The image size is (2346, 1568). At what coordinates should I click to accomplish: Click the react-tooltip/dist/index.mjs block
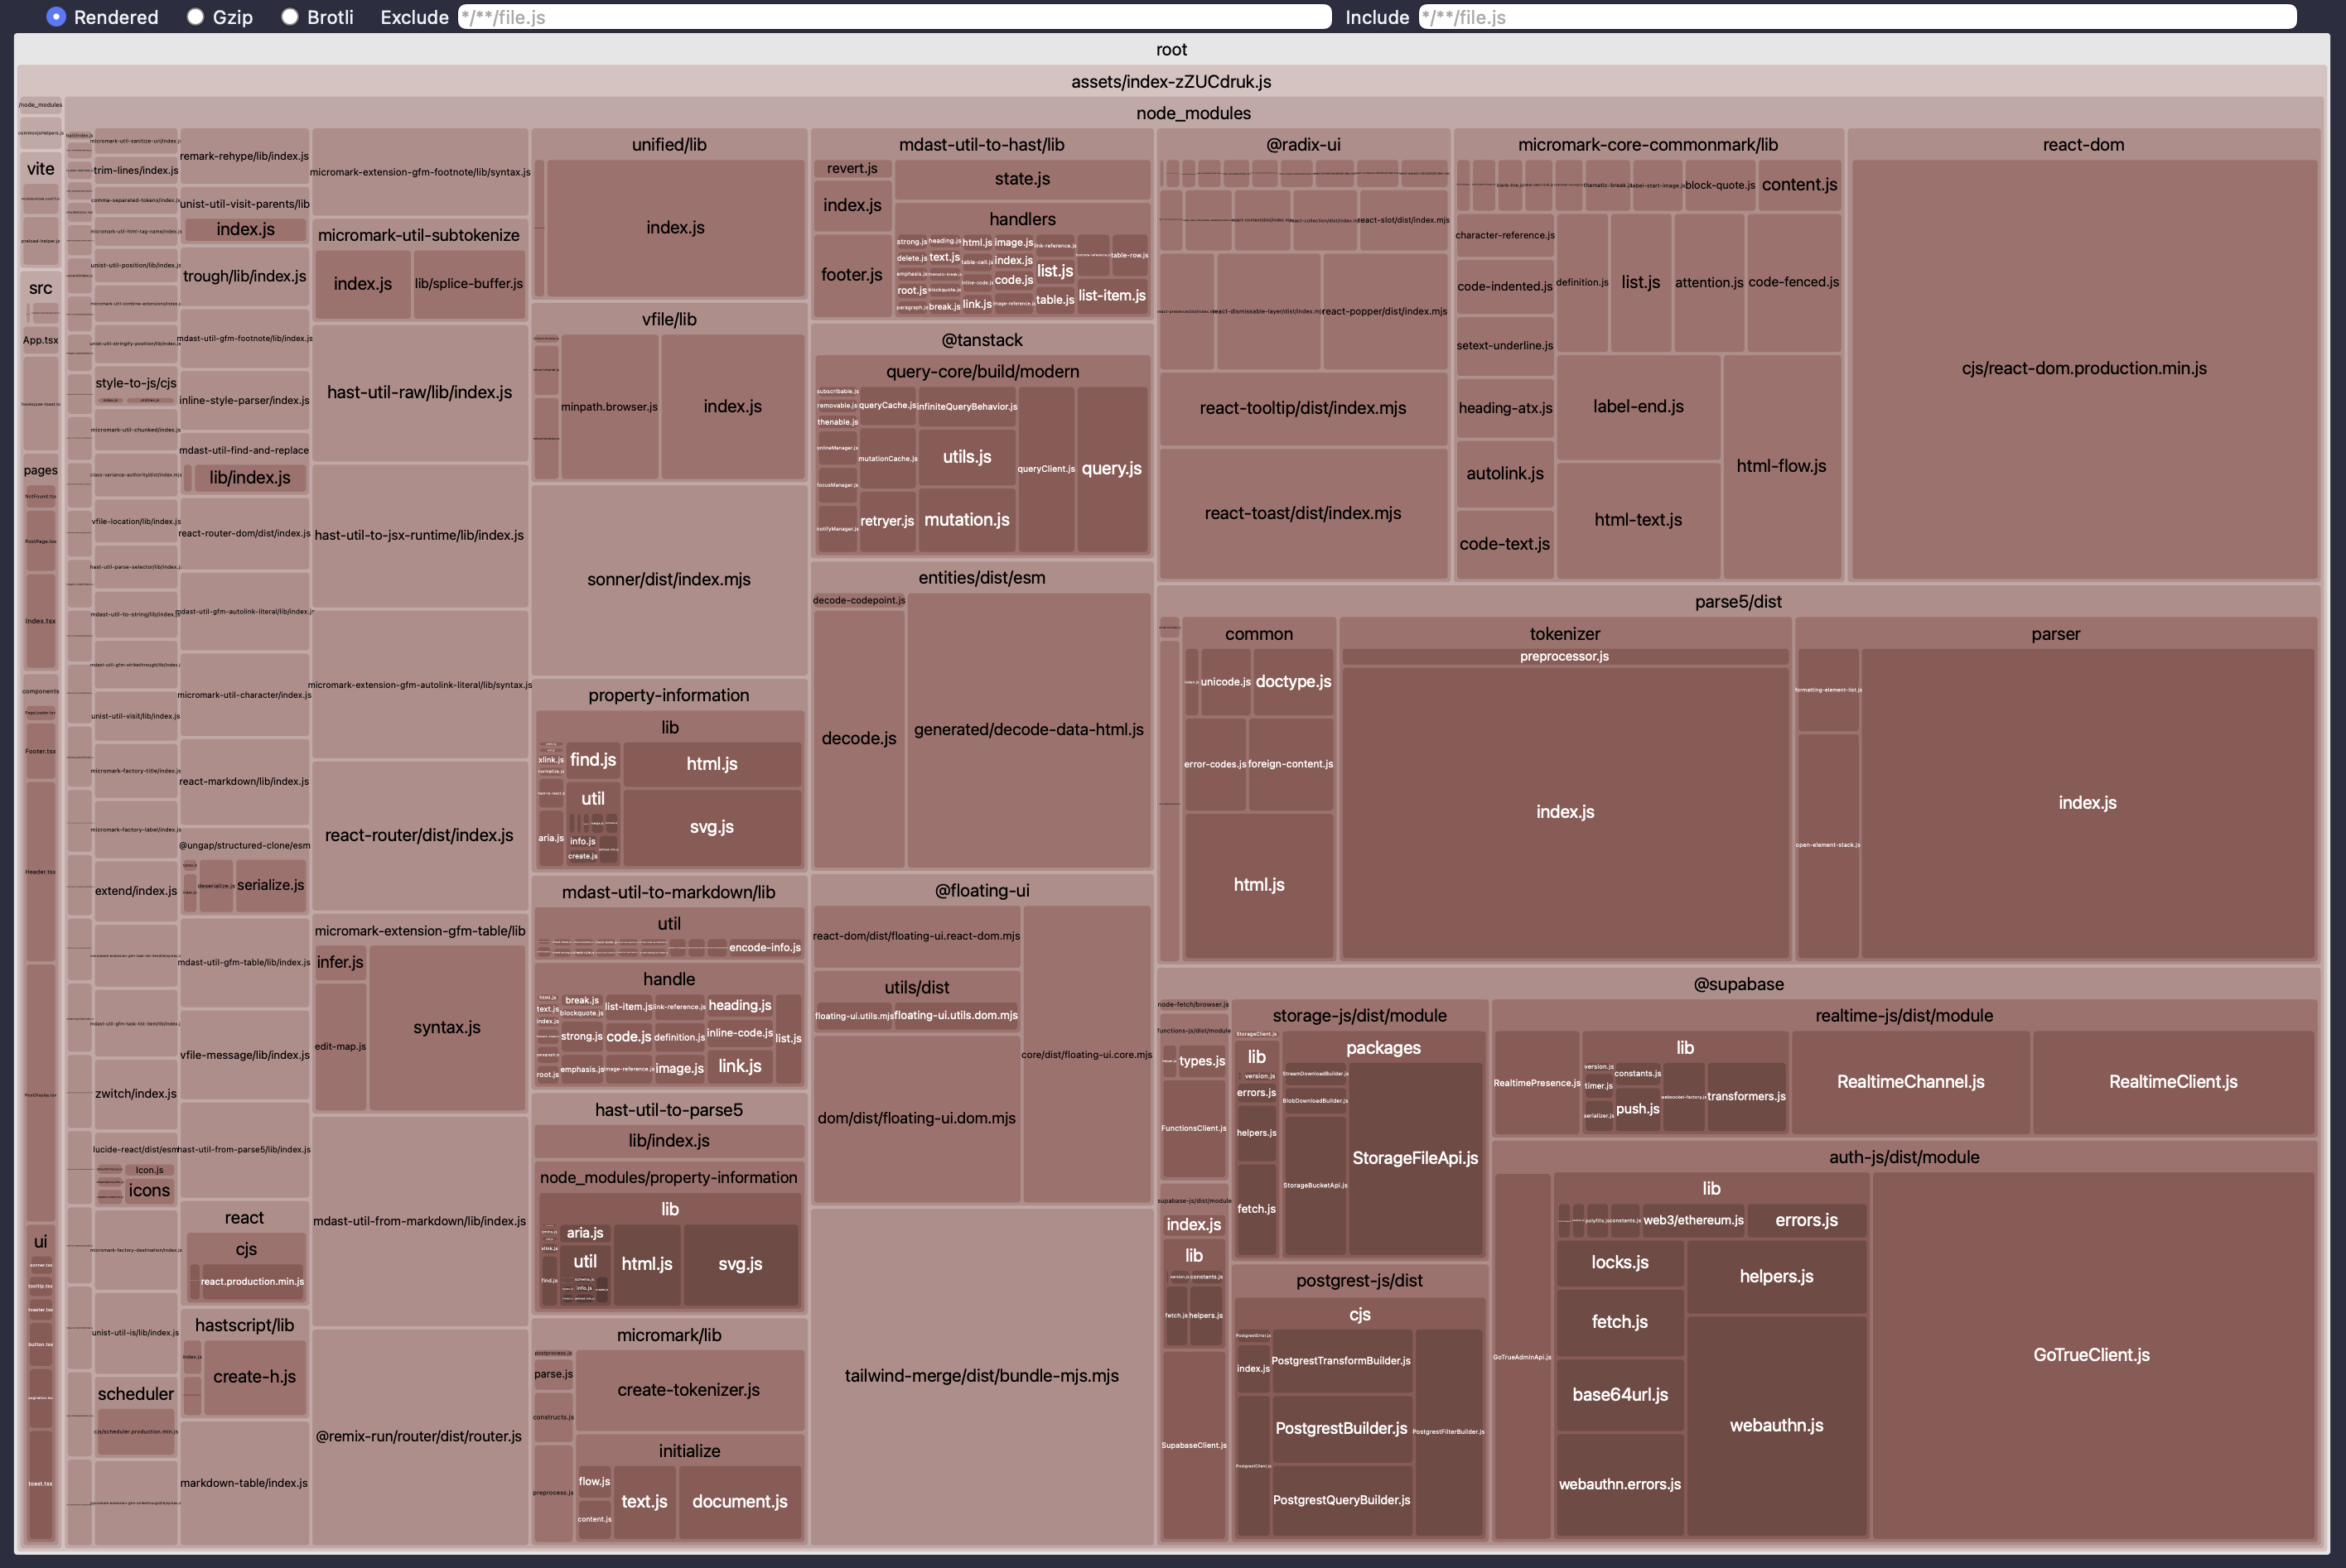(x=1302, y=408)
